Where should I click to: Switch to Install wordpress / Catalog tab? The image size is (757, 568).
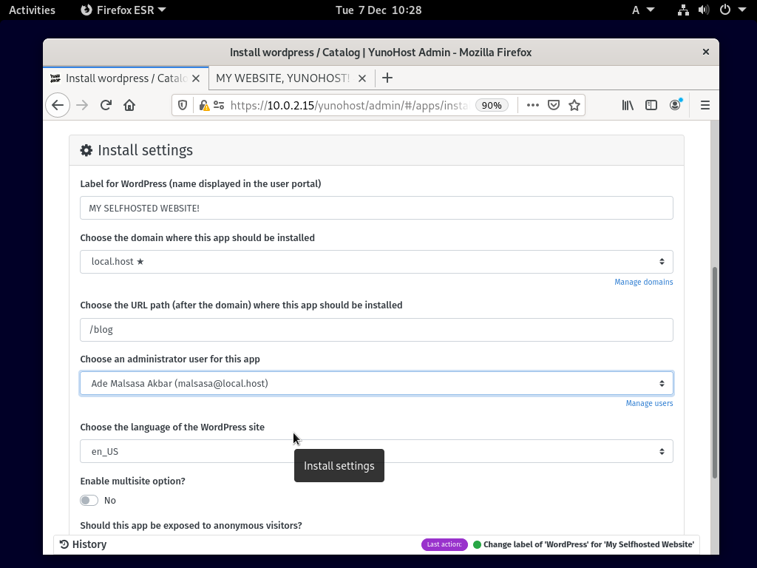pos(126,78)
